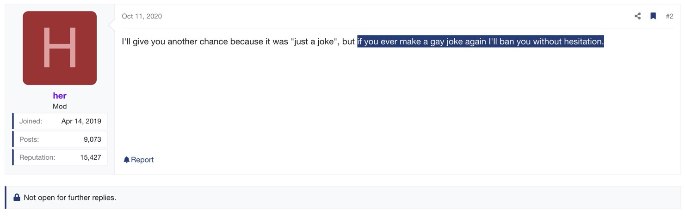Open the red "H" avatar profile

[x=60, y=48]
